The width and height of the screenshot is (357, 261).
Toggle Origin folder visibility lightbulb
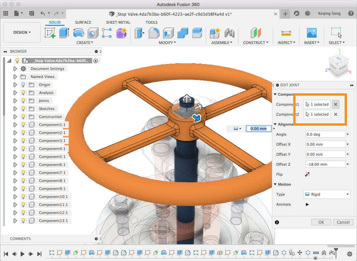click(23, 85)
